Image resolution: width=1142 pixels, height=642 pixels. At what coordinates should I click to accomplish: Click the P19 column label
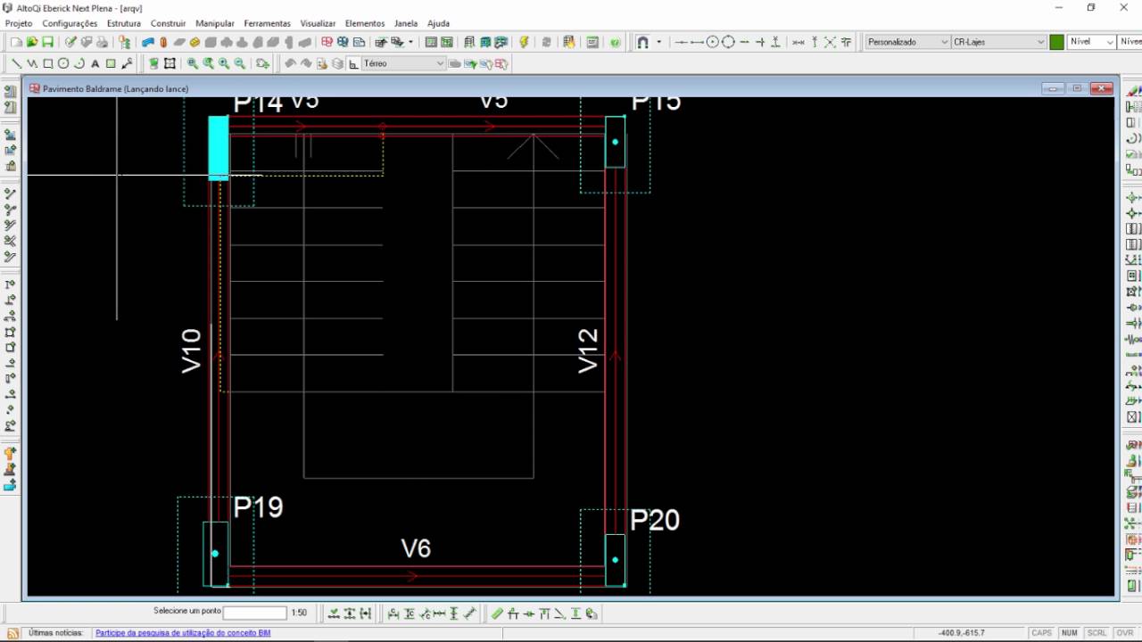259,507
